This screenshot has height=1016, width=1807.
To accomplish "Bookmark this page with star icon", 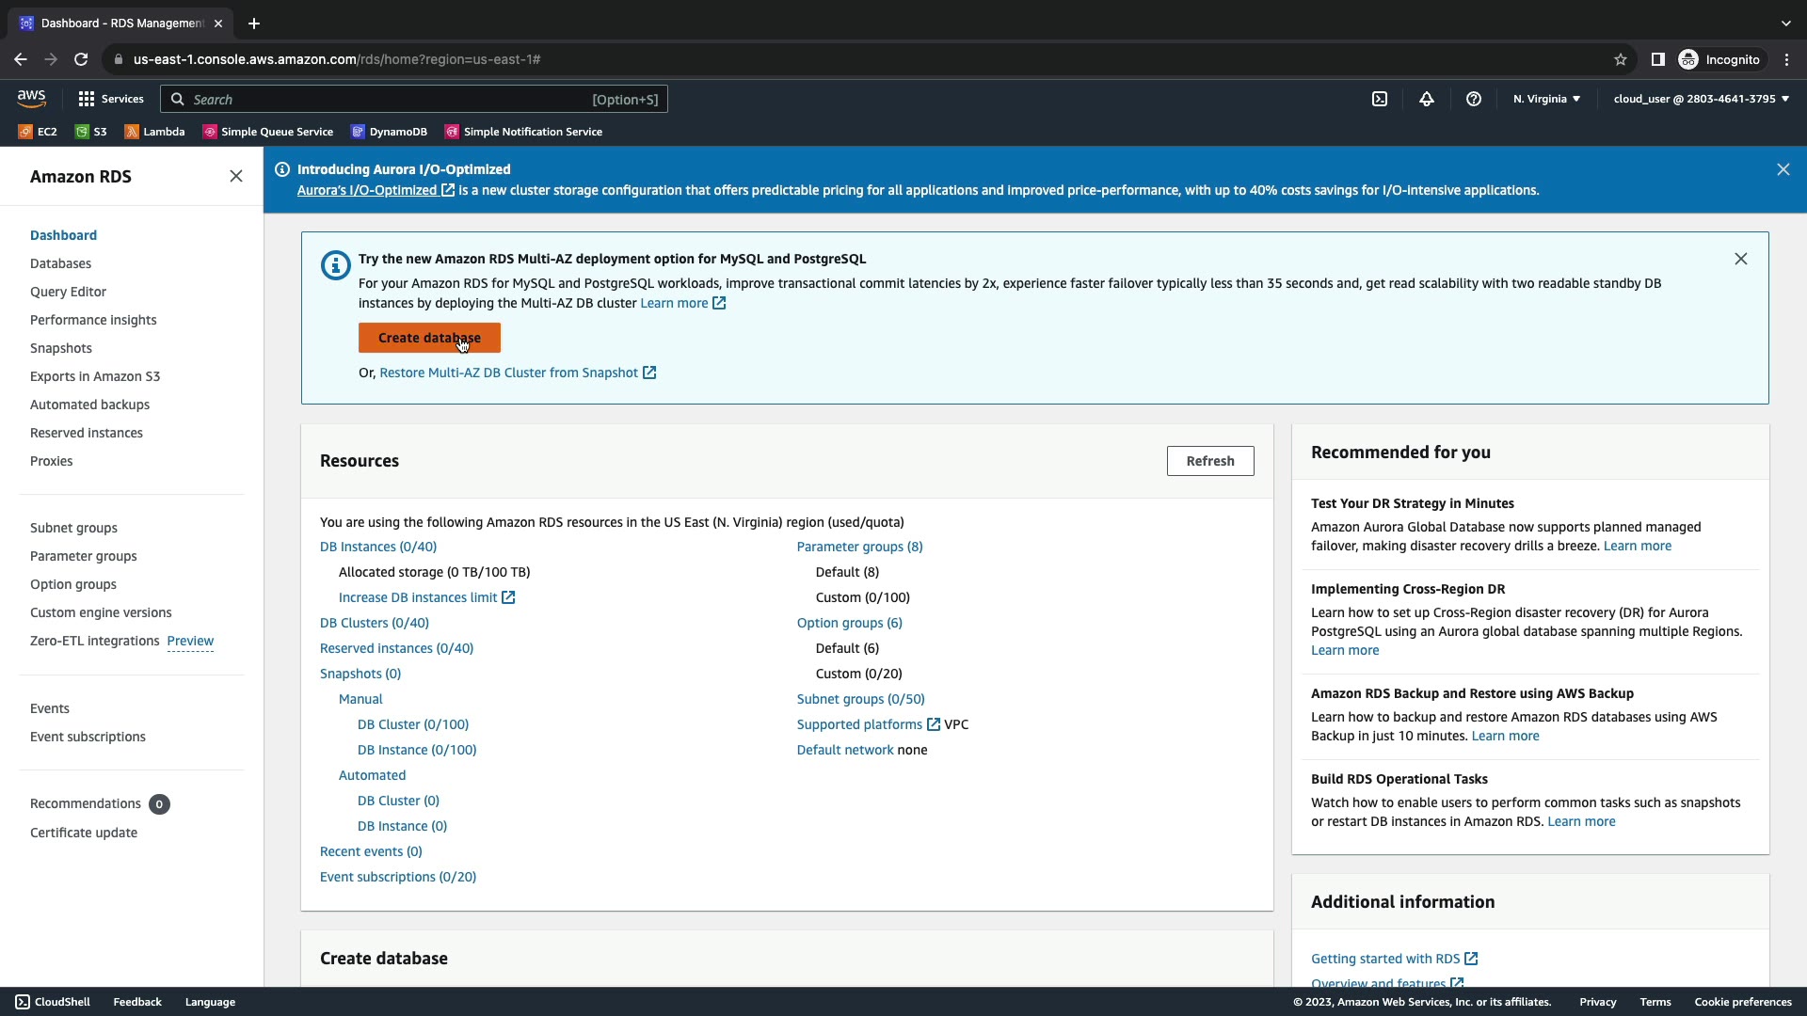I will coord(1621,59).
